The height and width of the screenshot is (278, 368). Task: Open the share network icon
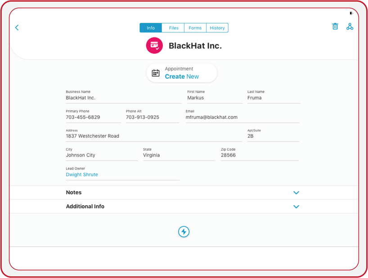(350, 27)
